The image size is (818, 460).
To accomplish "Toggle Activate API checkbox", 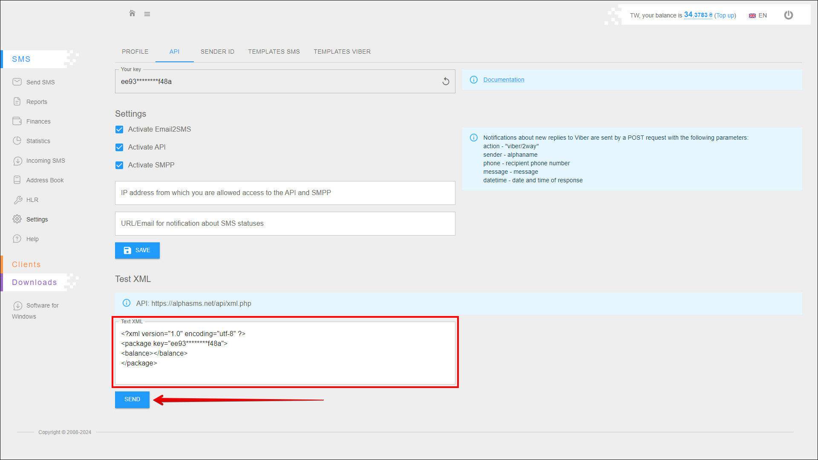I will coord(119,147).
